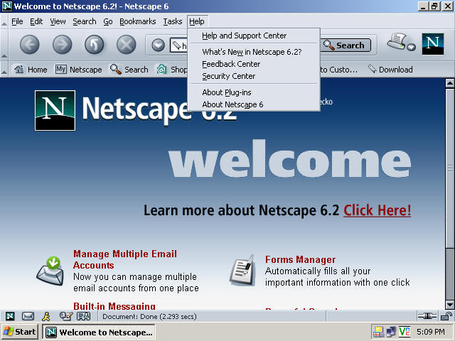Open the Forms Manager heading link
This screenshot has height=341, width=455.
(x=300, y=259)
